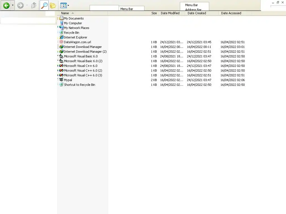Image resolution: width=286 pixels, height=214 pixels.
Task: Select the Microsoft Visual Basic 6.0 icon
Action: pyautogui.click(x=61, y=56)
